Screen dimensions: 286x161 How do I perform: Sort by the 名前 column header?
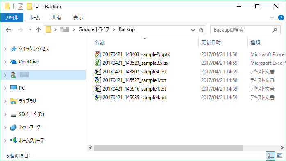(x=99, y=43)
